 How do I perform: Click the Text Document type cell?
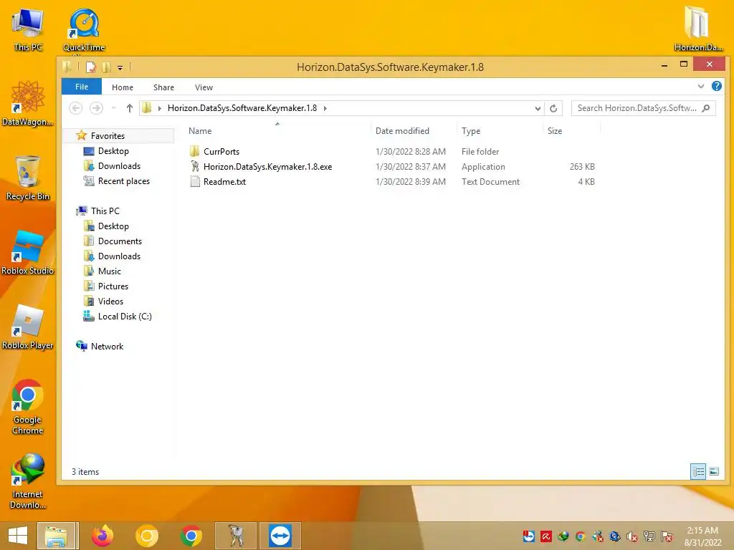coord(490,181)
